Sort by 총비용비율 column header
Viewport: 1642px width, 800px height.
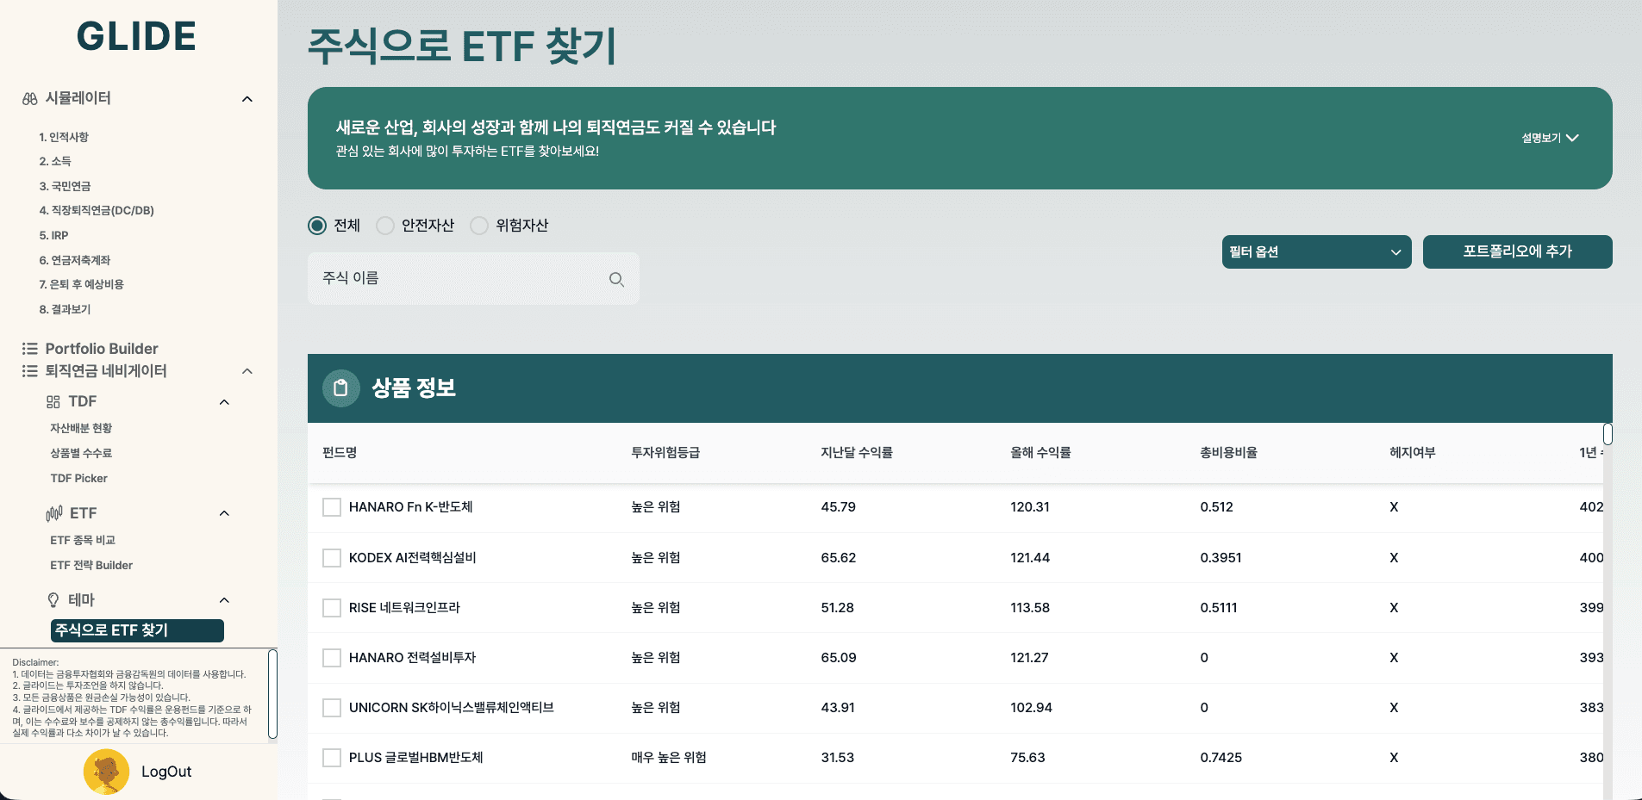(1228, 453)
